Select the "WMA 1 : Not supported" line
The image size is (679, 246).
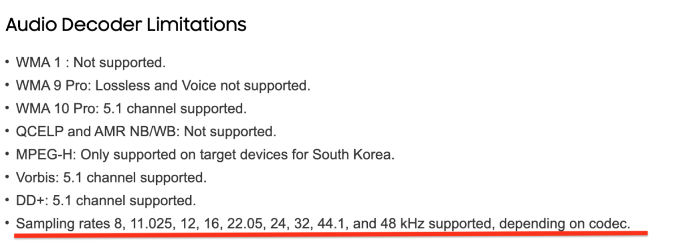[x=91, y=63]
